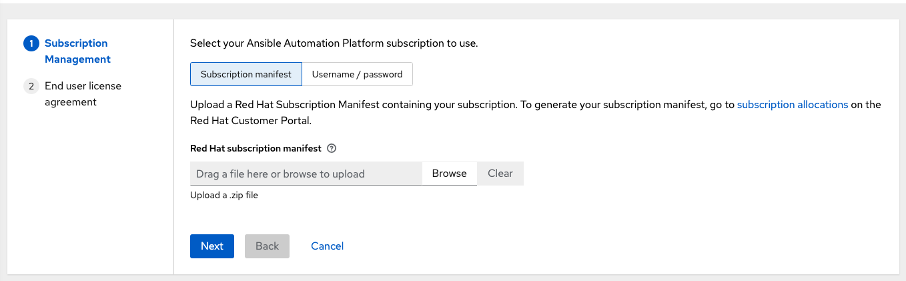
Task: Select the Subscription manifest toggle option
Action: pos(246,74)
